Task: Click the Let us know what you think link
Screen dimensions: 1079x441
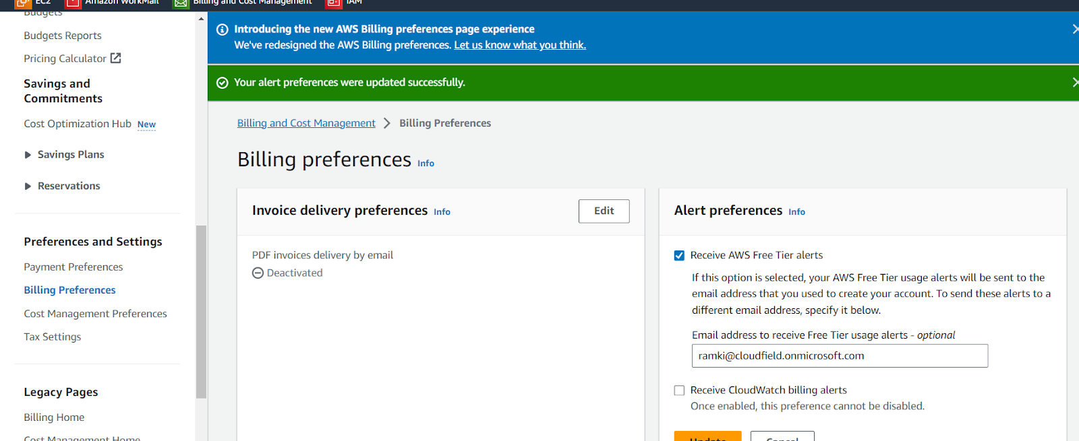Action: (520, 45)
